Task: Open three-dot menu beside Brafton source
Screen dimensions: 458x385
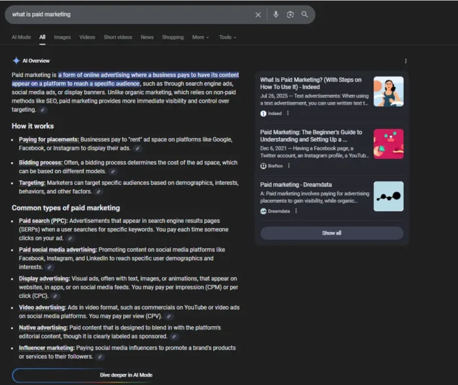Action: pos(289,166)
